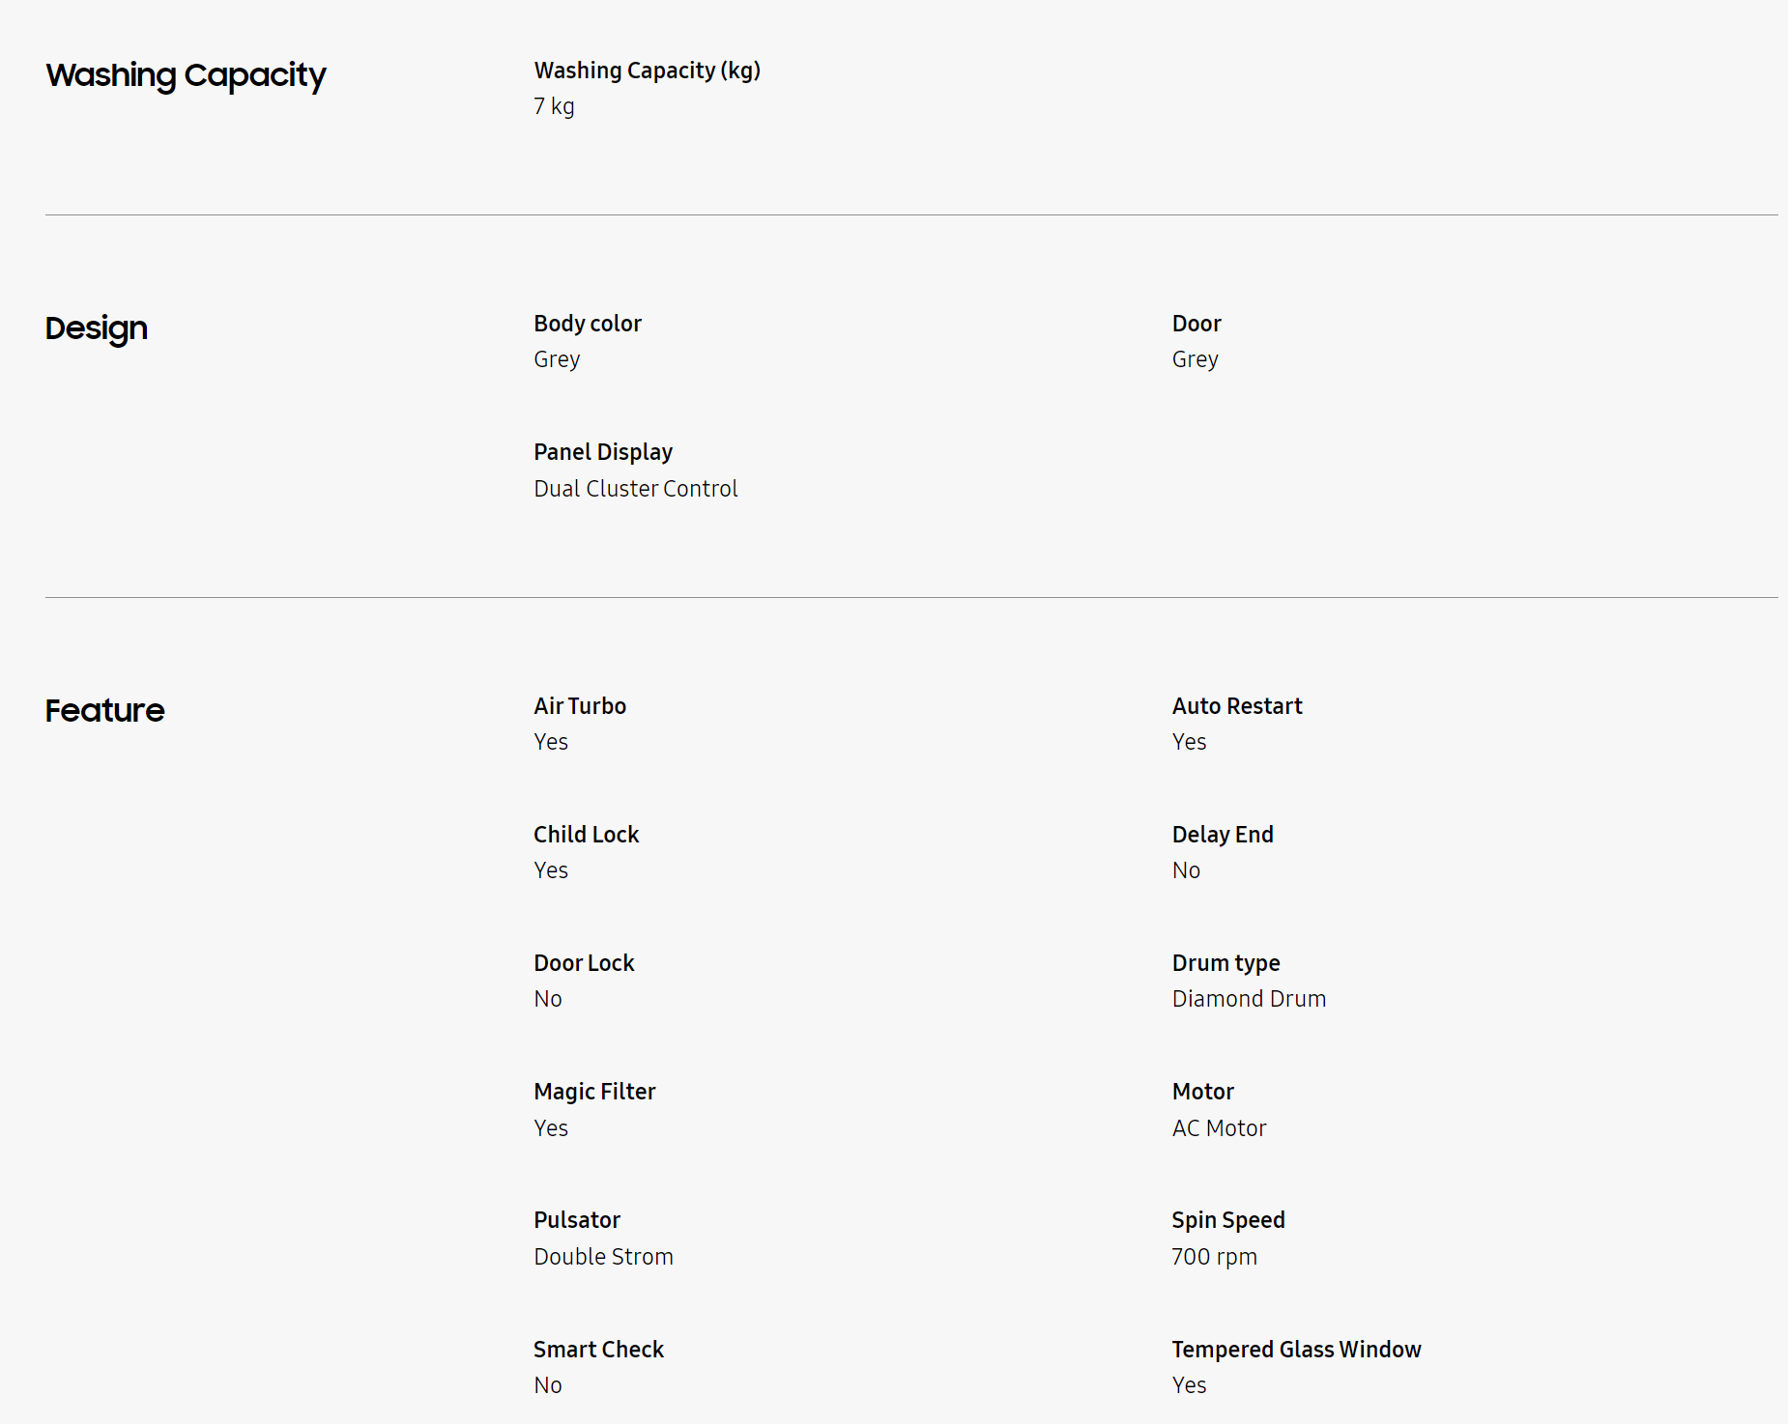Click the Delay End feature label
Viewport: 1788px width, 1424px height.
[1223, 835]
